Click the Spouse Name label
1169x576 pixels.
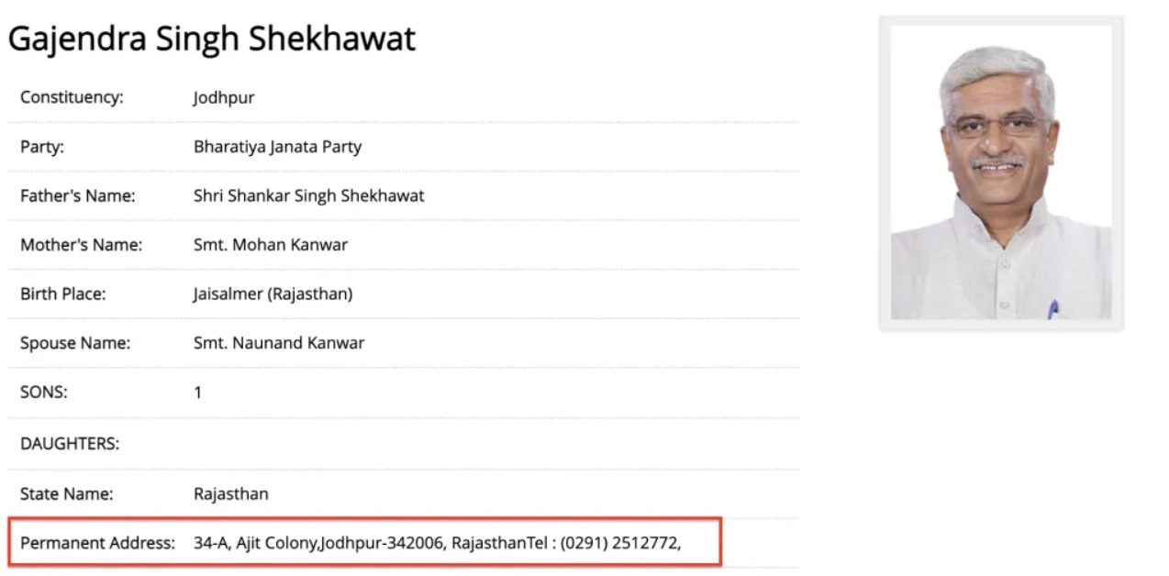pos(75,343)
